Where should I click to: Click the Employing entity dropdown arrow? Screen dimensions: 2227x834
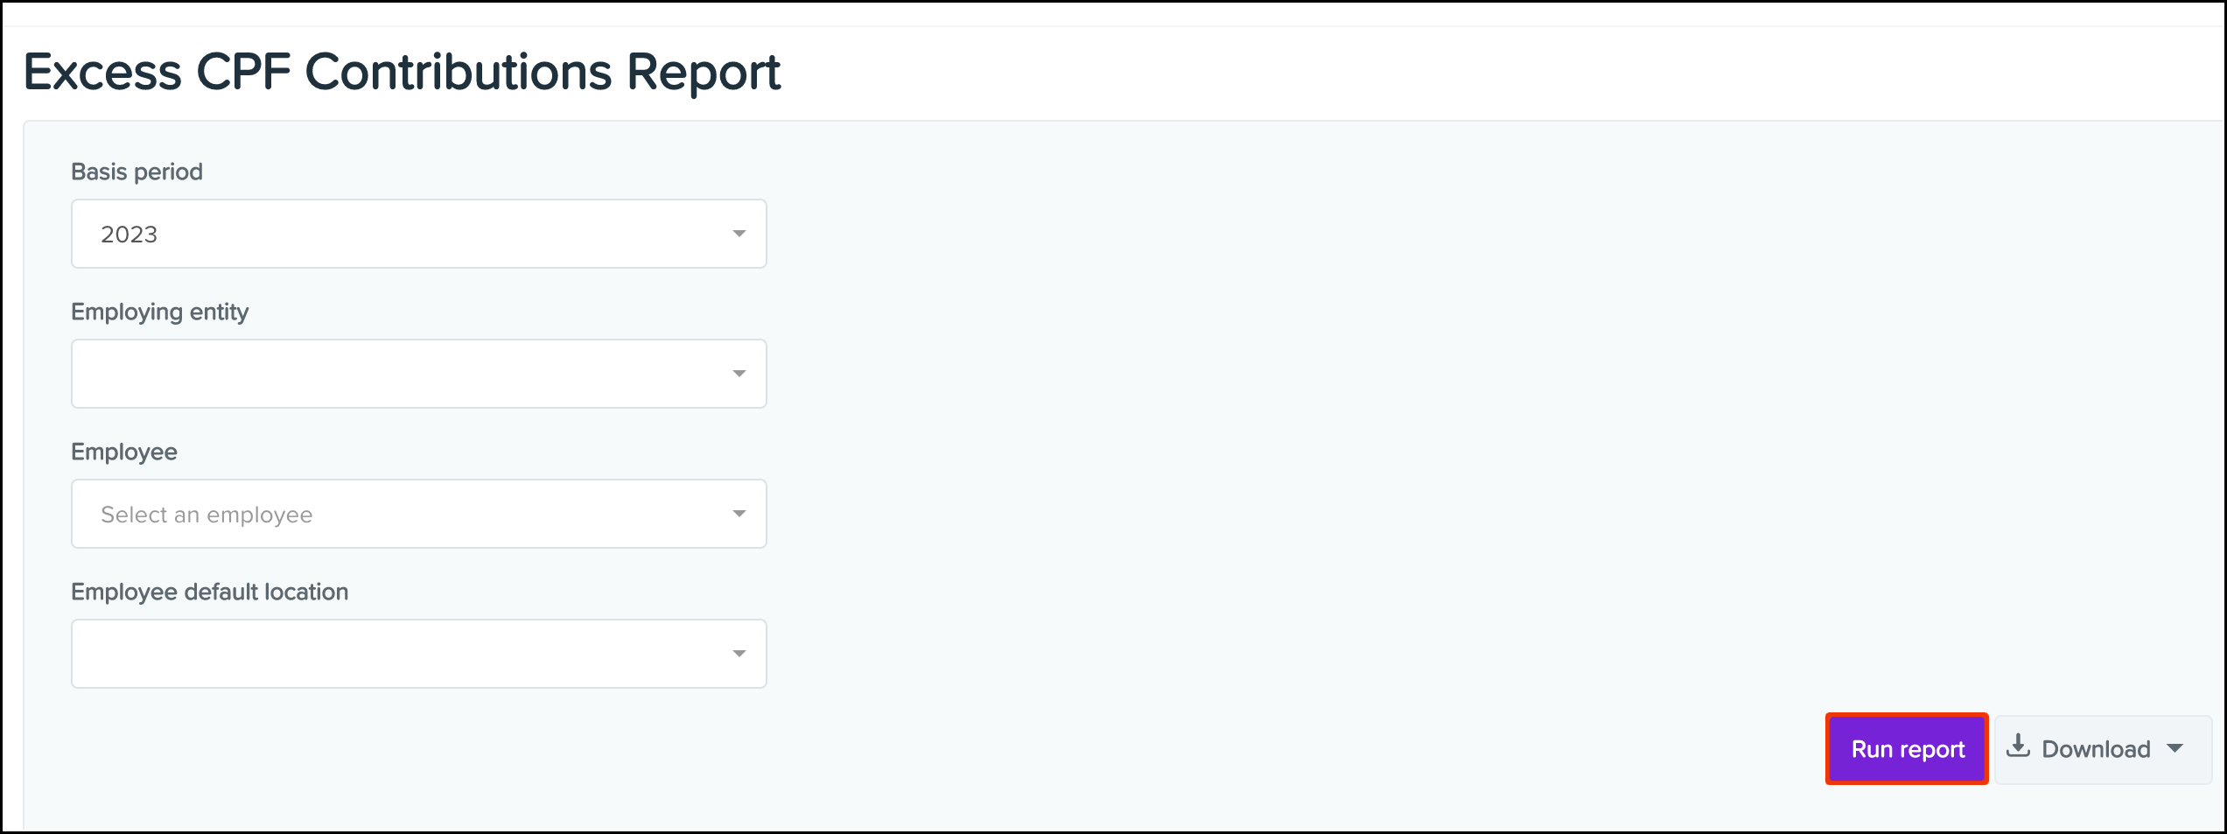(x=739, y=374)
